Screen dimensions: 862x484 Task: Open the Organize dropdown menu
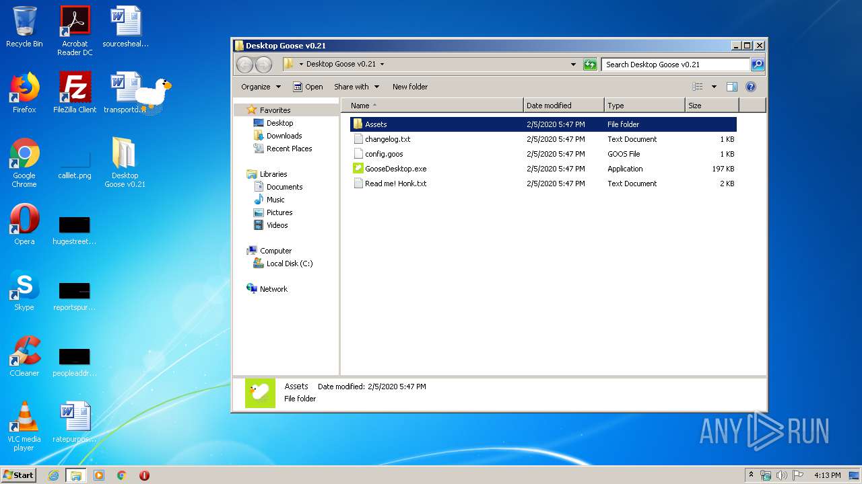(x=261, y=87)
